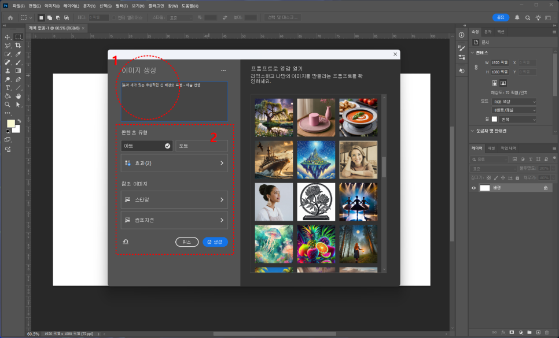Hide the 배경 layer with the eye icon
This screenshot has height=338, width=559.
click(474, 188)
